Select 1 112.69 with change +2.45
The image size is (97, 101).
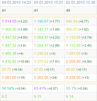pos(79,46)
